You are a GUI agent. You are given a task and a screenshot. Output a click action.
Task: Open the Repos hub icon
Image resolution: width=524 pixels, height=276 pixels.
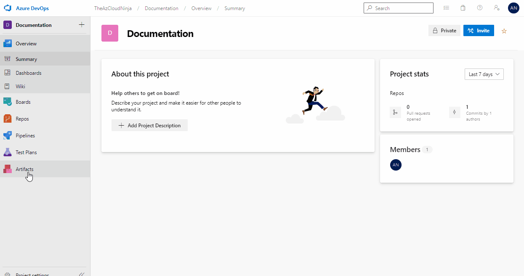coord(8,119)
